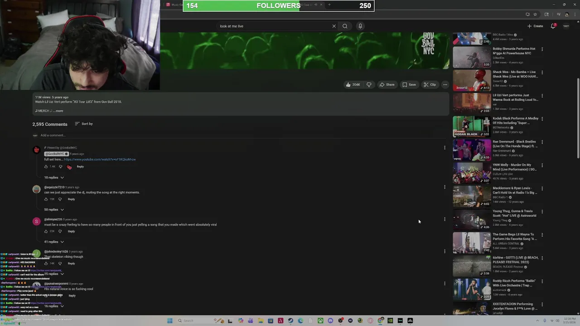
Task: Dislike the @squizzle7210 comment
Action: [60, 199]
